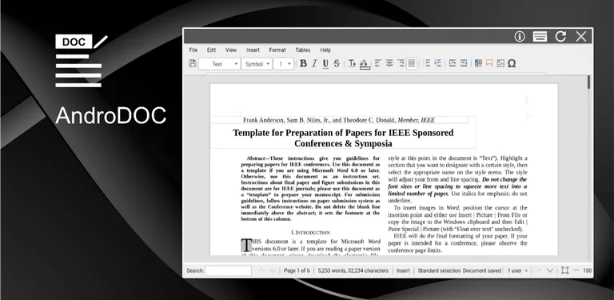Click the document title heading text
Image resolution: width=614 pixels, height=300 pixels.
click(x=343, y=138)
